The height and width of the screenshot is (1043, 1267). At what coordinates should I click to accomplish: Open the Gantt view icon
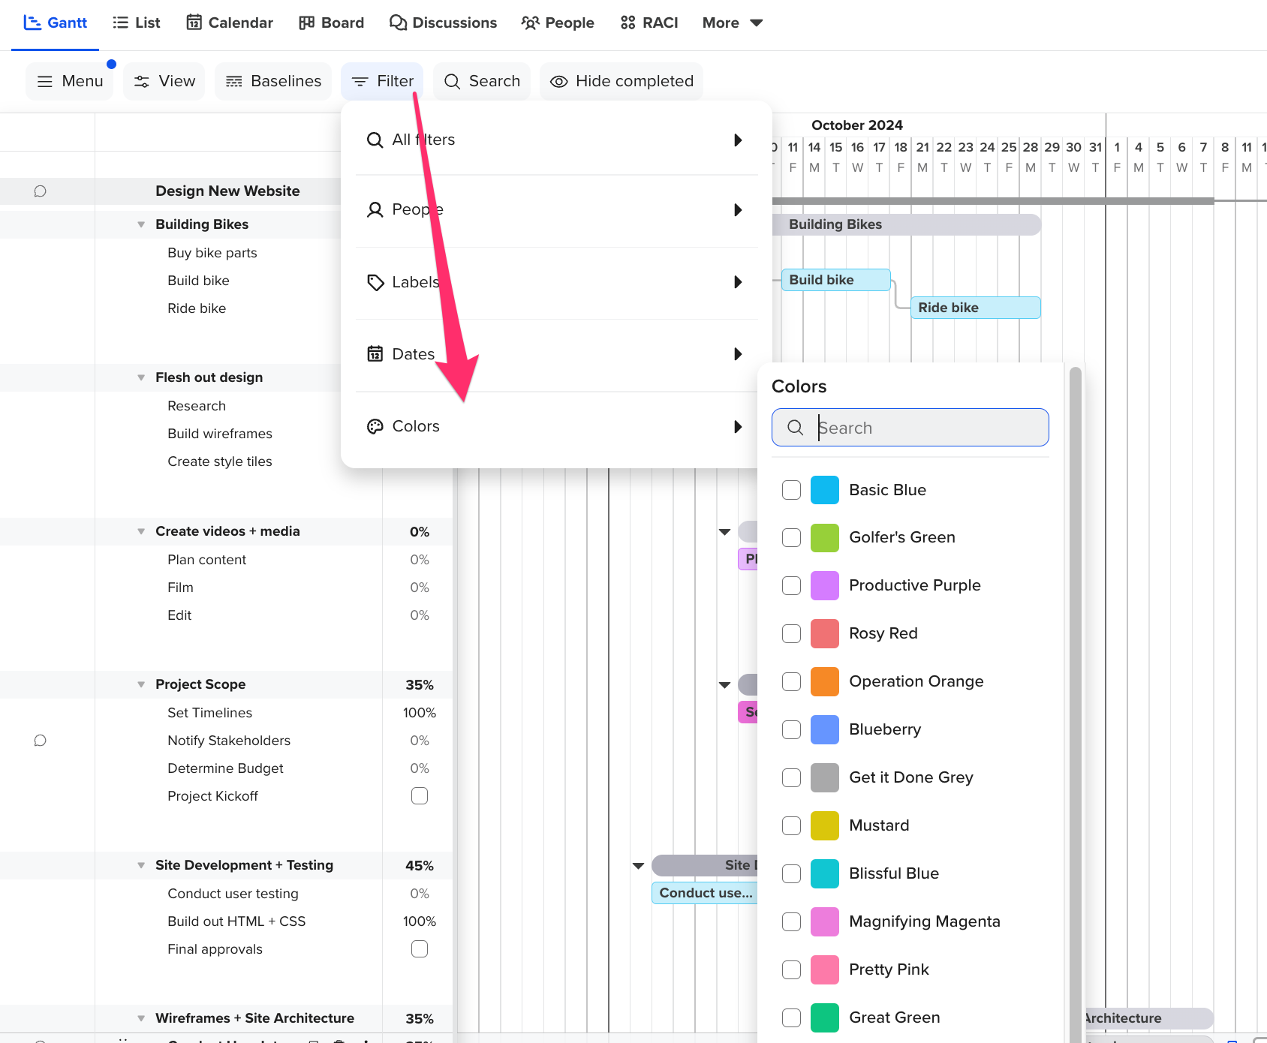[32, 22]
